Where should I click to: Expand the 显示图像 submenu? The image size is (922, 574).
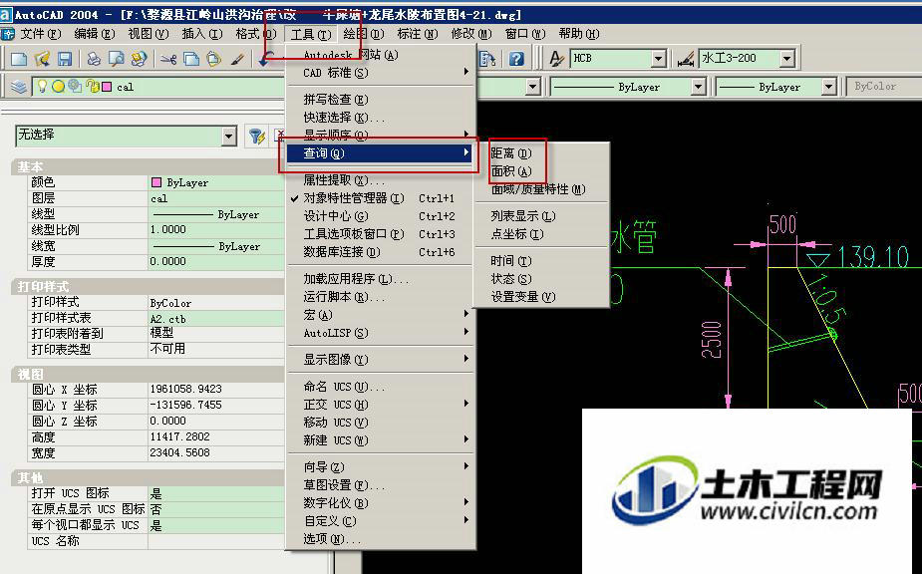381,360
